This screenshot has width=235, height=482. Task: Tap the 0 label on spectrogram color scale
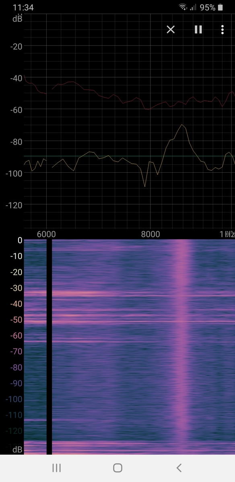[x=20, y=241]
